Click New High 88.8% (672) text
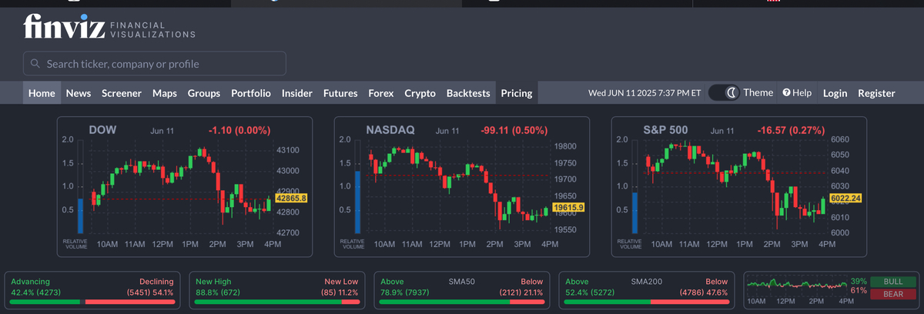This screenshot has height=314, width=924. coord(219,287)
